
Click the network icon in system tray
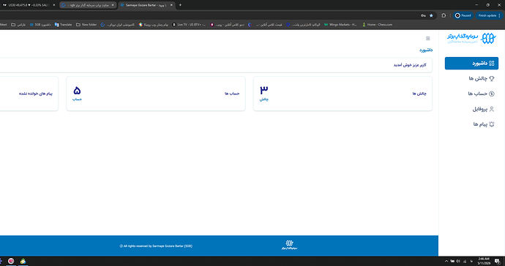coord(465,261)
